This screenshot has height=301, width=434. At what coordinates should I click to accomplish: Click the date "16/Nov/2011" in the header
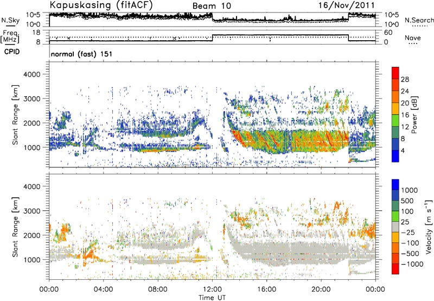coord(347,5)
